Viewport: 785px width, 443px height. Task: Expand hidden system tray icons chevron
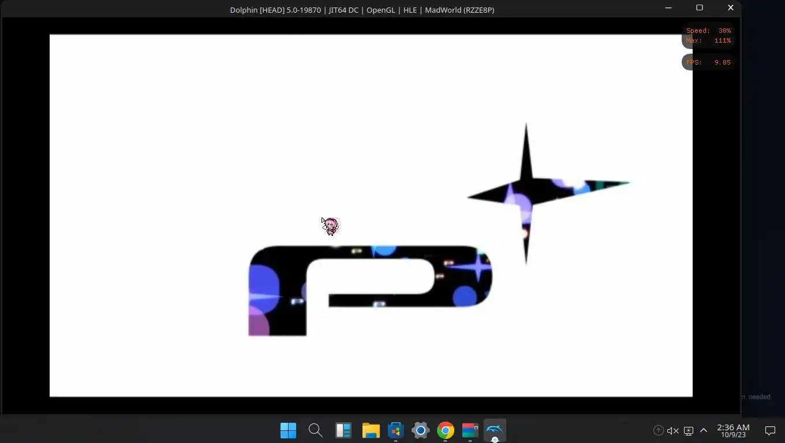pyautogui.click(x=703, y=430)
